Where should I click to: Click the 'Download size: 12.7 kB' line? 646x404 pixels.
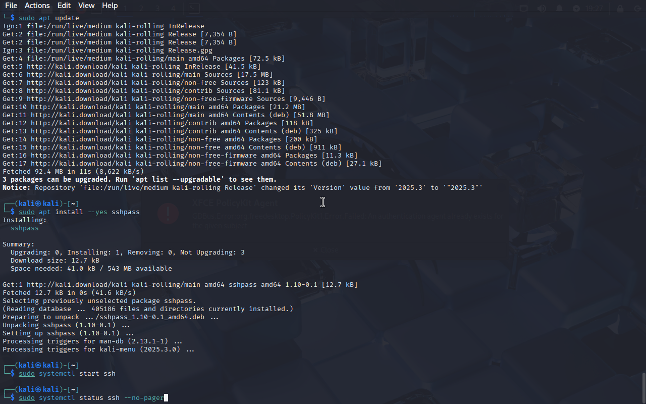55,261
